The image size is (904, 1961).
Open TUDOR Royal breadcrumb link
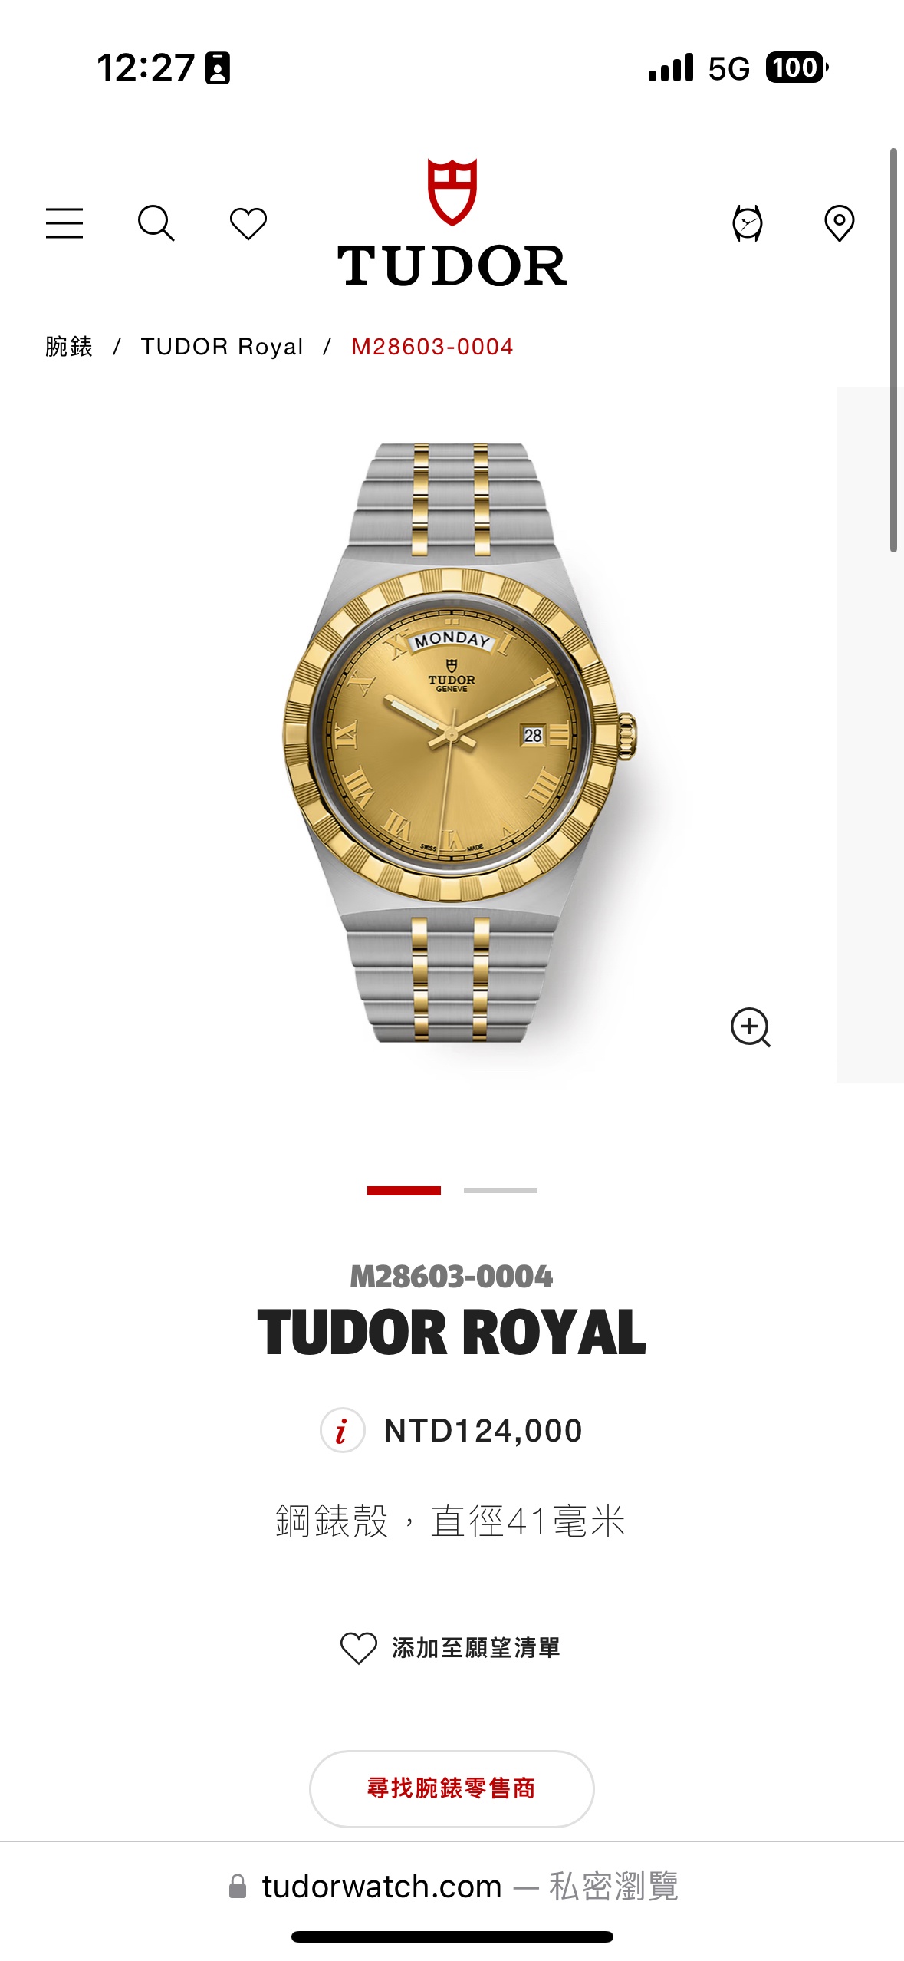pyautogui.click(x=222, y=347)
